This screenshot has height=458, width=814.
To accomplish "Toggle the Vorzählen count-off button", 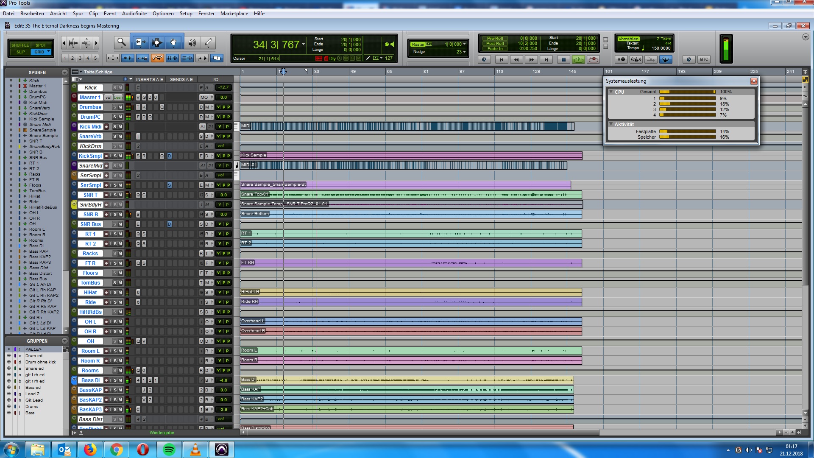I will [628, 39].
